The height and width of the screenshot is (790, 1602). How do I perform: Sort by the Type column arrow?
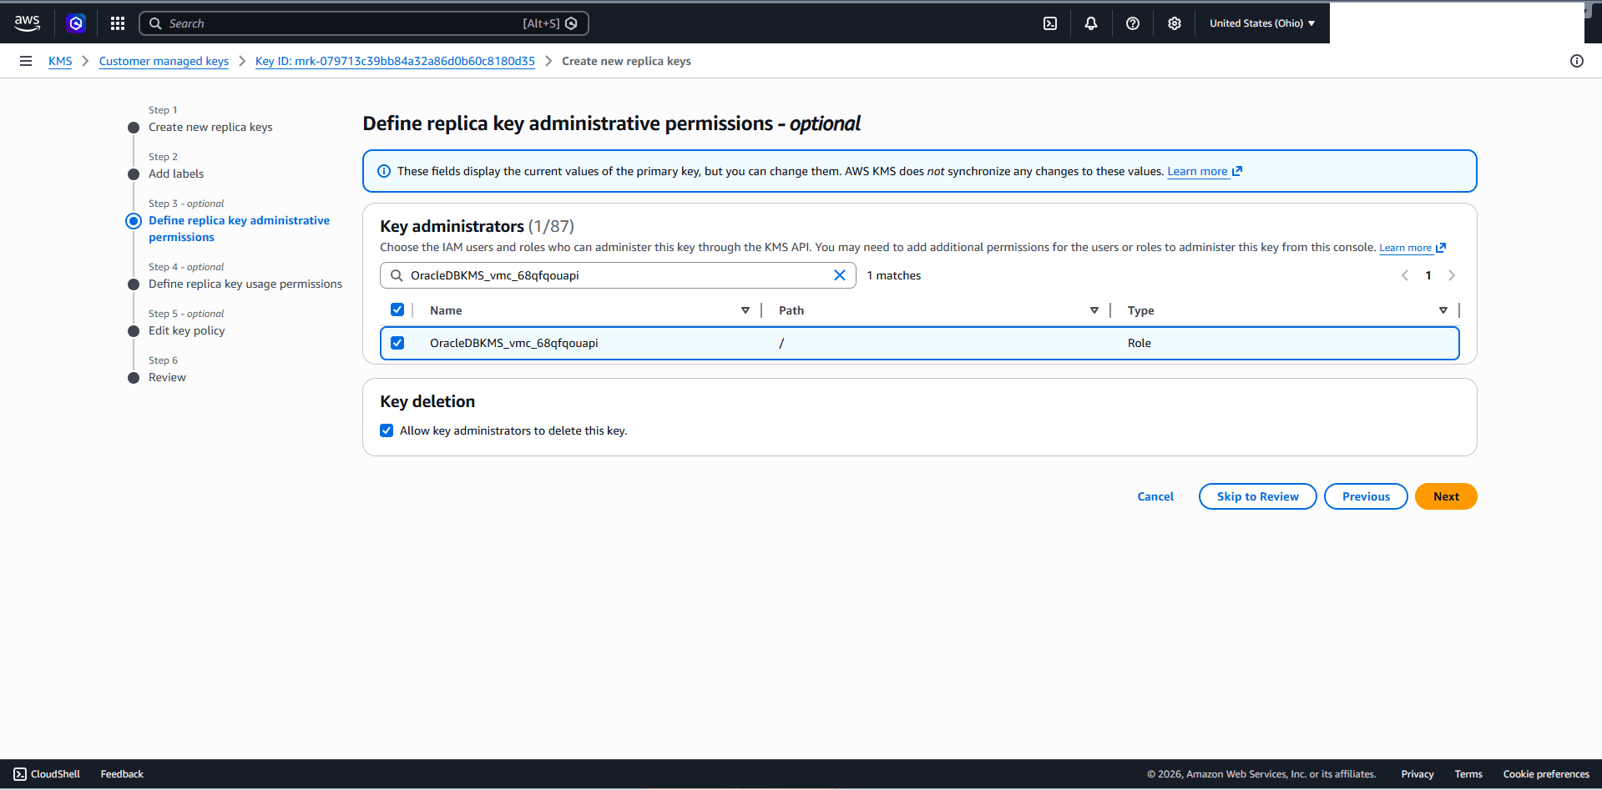pos(1443,310)
